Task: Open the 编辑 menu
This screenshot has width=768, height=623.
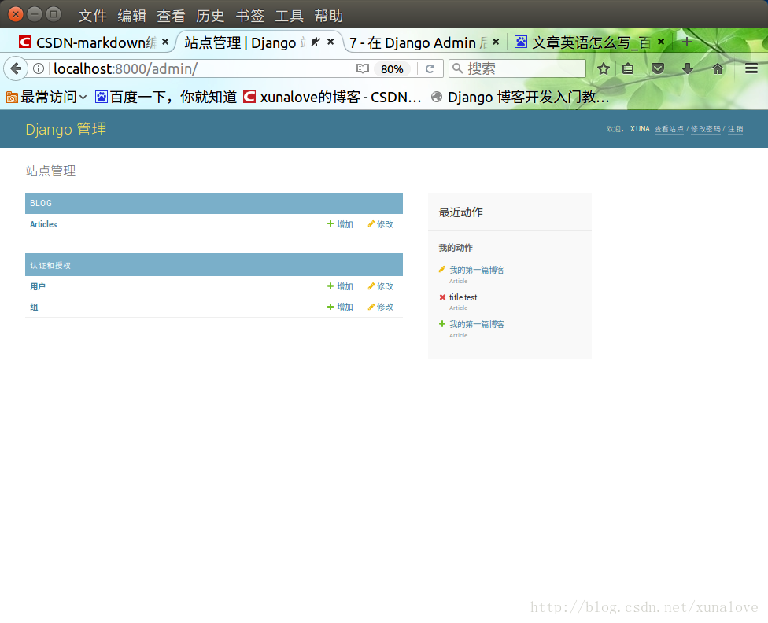Action: 131,16
